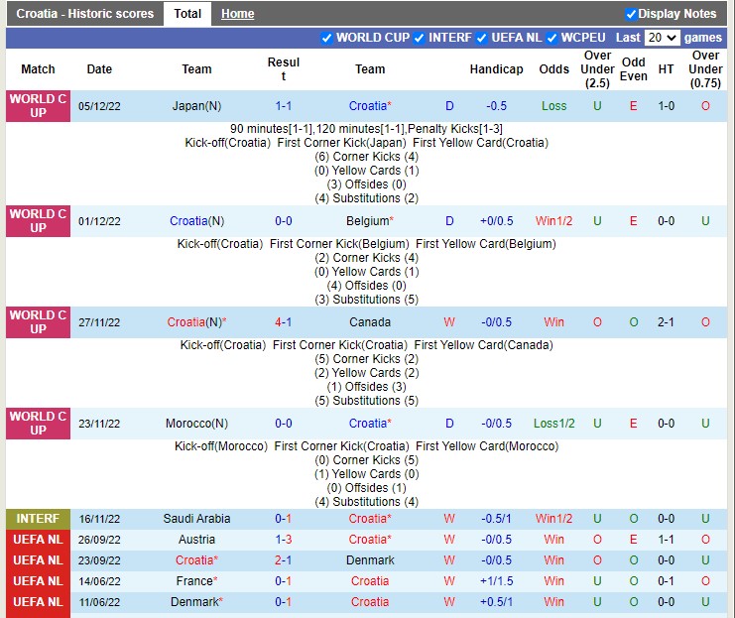Viewport: 735px width, 618px height.
Task: Click WORLD CUP label for 05/12/22 match
Action: coord(38,106)
